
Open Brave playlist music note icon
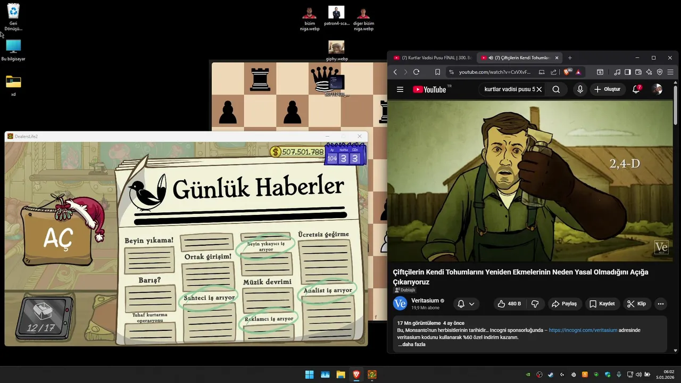pyautogui.click(x=617, y=72)
